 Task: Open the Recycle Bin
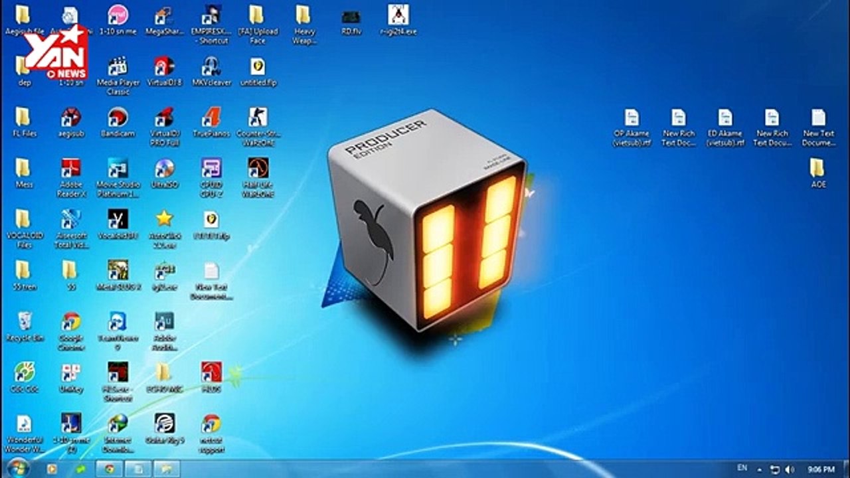25,327
